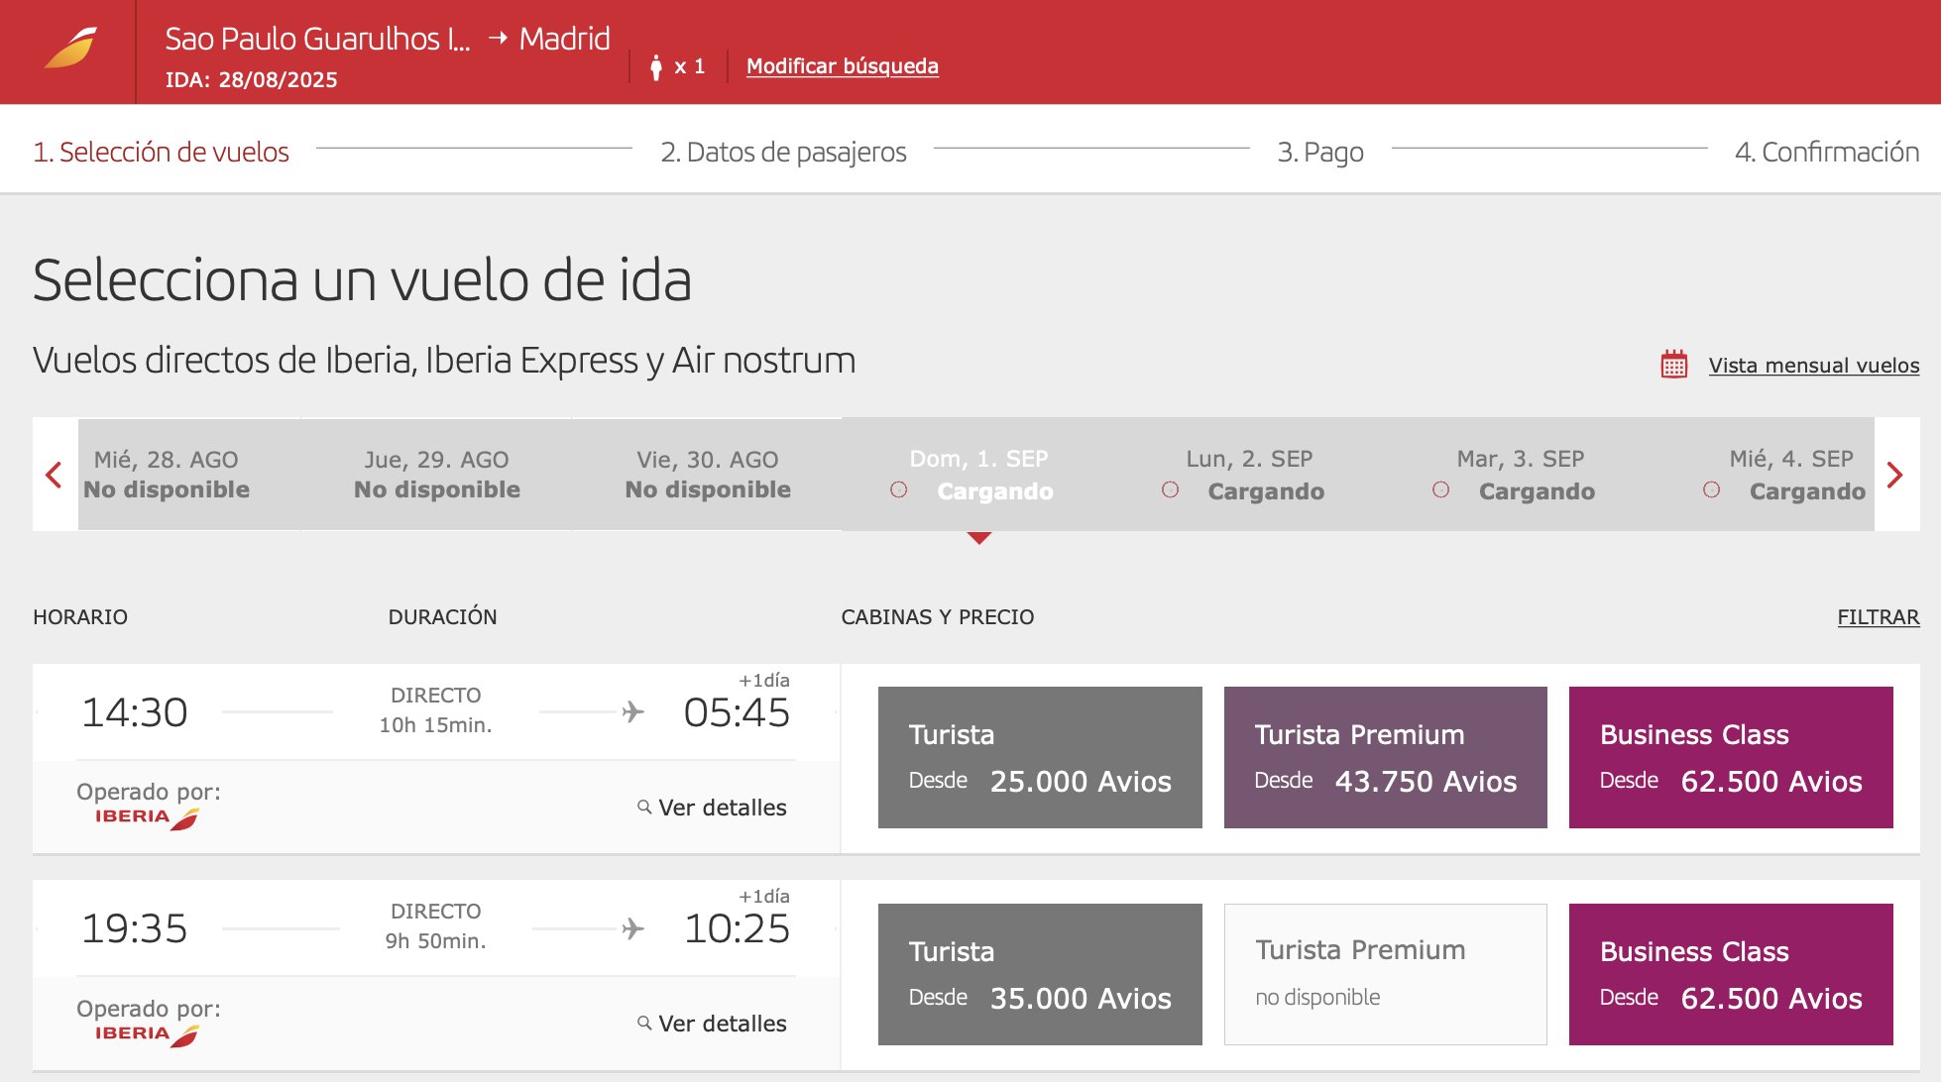Click the loading spinner for Dom, 1. SEP

(899, 489)
